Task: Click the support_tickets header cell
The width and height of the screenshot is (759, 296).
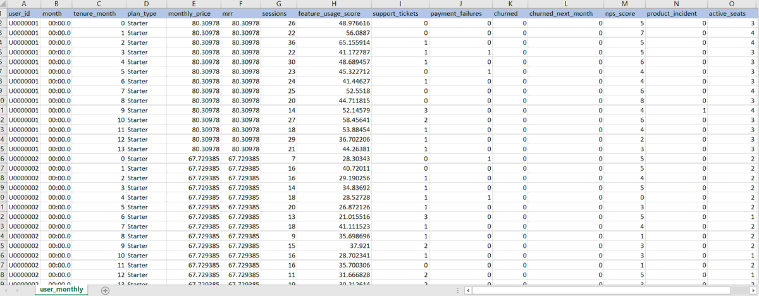Action: pos(400,13)
